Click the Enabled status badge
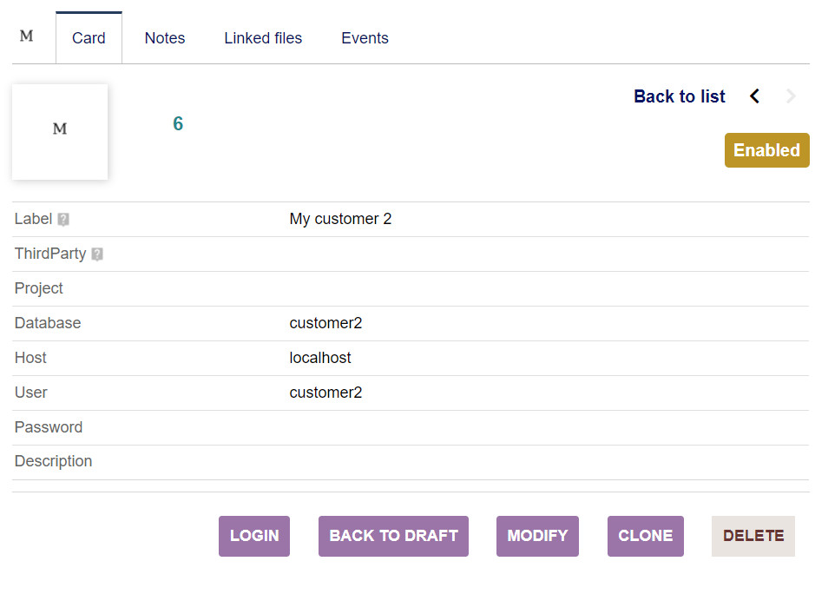The width and height of the screenshot is (815, 614). pyautogui.click(x=766, y=150)
